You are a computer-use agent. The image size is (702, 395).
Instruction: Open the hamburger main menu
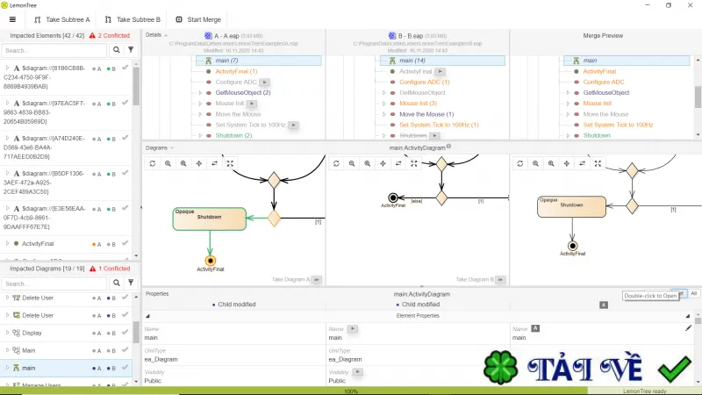point(12,19)
